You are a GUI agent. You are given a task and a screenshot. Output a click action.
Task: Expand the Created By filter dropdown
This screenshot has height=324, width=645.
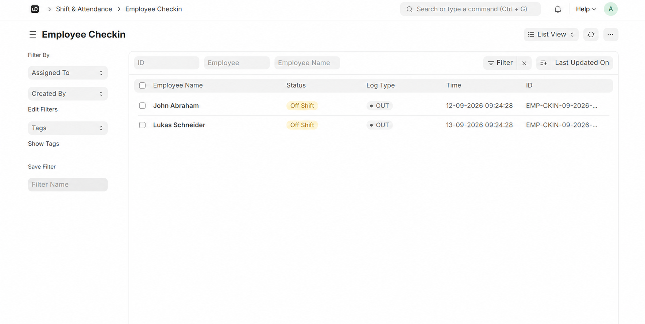tap(68, 94)
